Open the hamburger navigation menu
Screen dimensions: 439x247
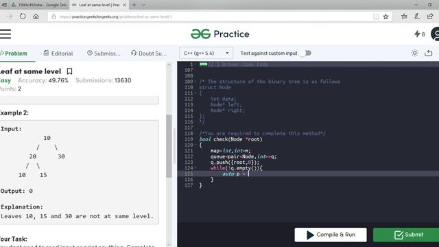[x=5, y=34]
